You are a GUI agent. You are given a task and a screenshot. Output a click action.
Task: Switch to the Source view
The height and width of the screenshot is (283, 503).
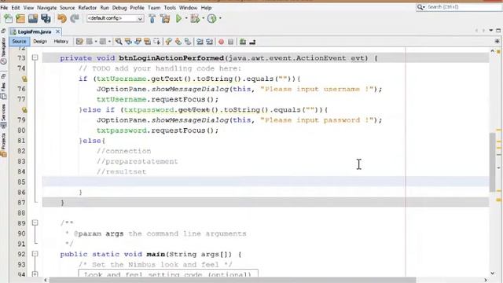click(19, 42)
